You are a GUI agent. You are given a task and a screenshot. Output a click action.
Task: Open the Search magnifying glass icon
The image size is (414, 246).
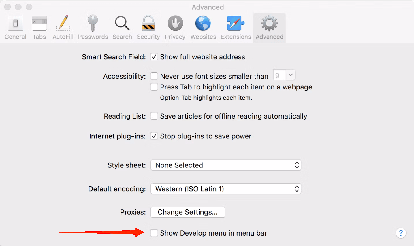coord(122,23)
